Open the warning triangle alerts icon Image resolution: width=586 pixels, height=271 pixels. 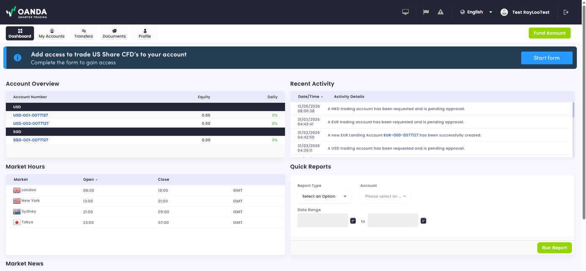pos(440,12)
